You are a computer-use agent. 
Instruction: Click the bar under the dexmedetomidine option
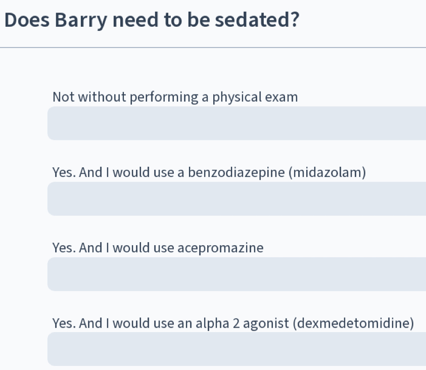(236, 349)
